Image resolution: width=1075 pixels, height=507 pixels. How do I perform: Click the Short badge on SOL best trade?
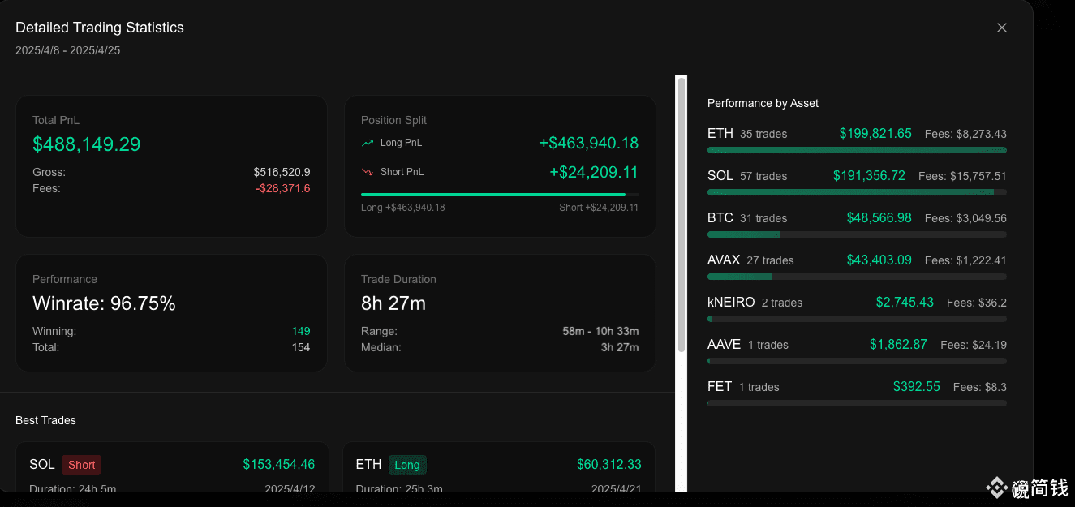point(81,465)
